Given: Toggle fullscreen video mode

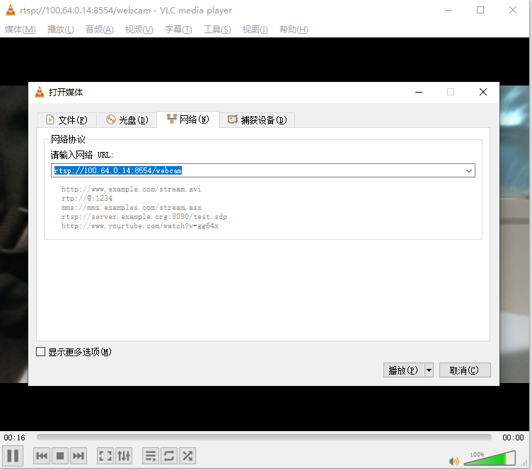Looking at the screenshot, I should pos(105,456).
